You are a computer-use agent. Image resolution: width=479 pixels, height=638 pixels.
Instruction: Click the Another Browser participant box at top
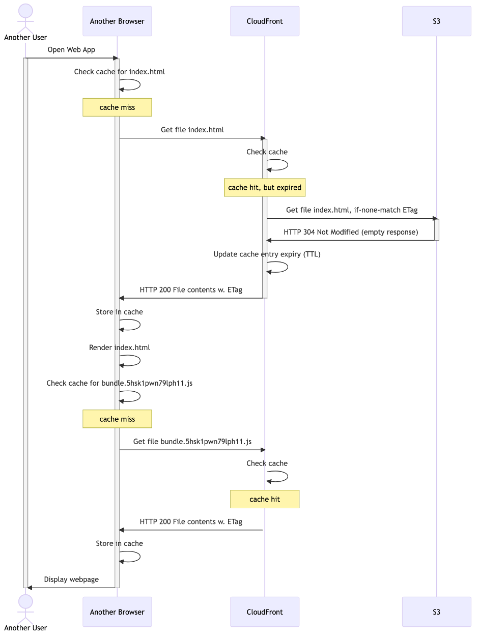point(117,21)
